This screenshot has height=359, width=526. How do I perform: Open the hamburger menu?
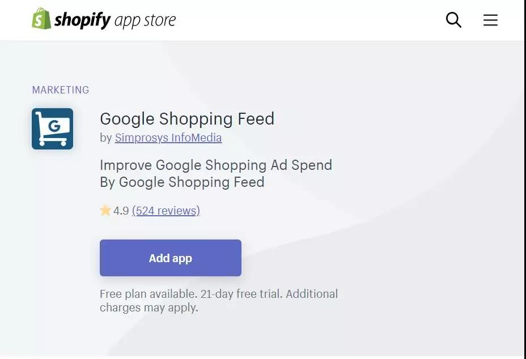click(x=490, y=20)
